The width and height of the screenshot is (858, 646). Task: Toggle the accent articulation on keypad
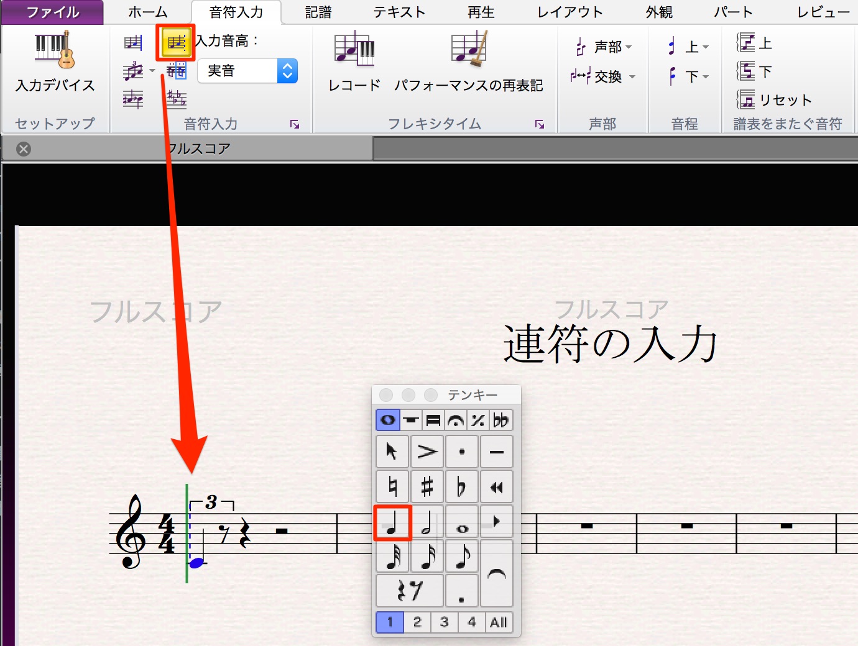tap(427, 452)
